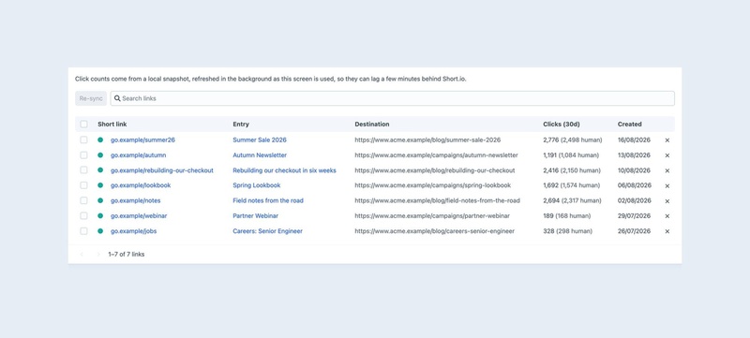Click the spring-lookbook destination URL
Viewport: 750px width, 338px height.
coord(433,185)
